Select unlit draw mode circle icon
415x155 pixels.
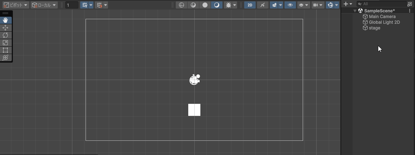pyautogui.click(x=205, y=5)
